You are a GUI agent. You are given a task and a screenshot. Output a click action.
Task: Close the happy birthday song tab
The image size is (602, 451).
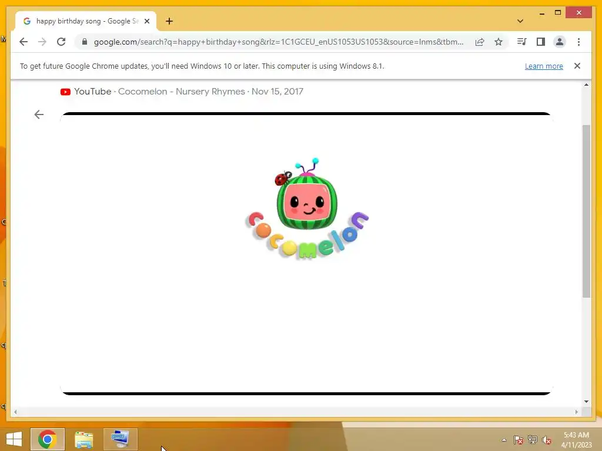[146, 21]
